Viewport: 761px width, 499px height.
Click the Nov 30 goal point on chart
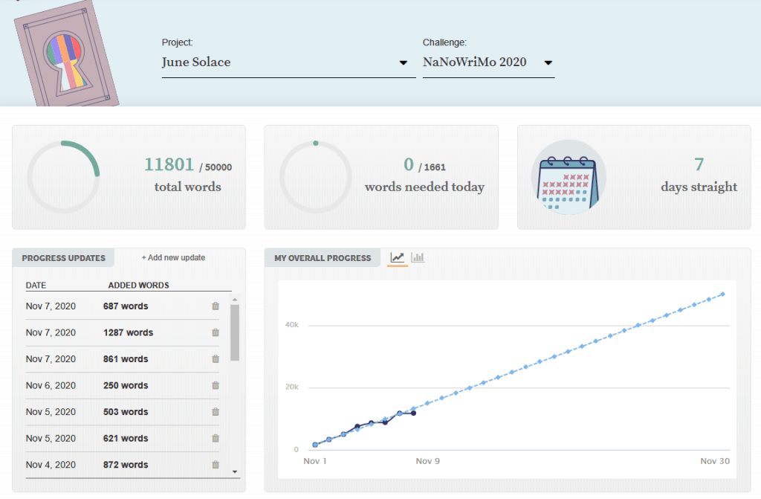pos(722,294)
